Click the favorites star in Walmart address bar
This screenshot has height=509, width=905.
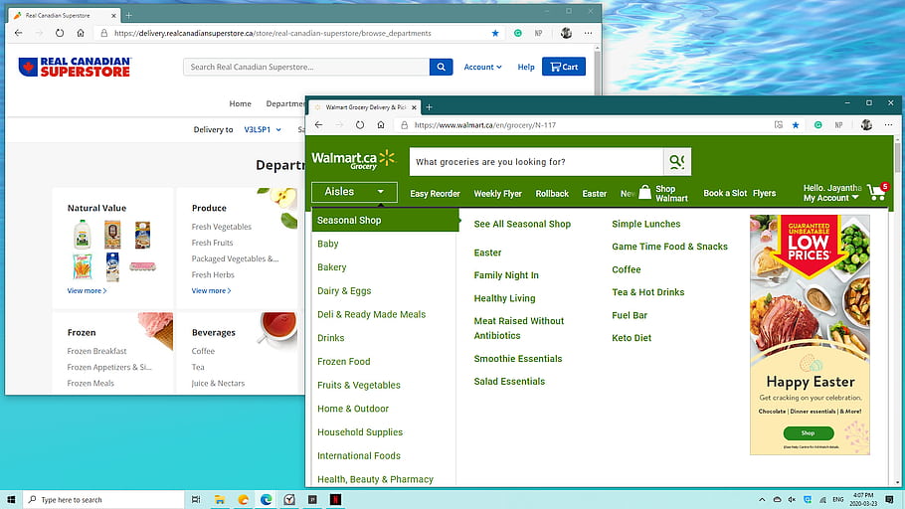(x=796, y=124)
